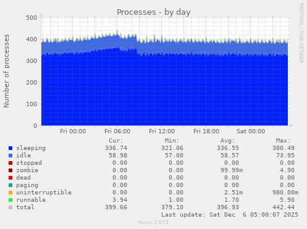The width and height of the screenshot is (307, 229).
Task: Click the 'idle' legend label
Action: (x=23, y=156)
